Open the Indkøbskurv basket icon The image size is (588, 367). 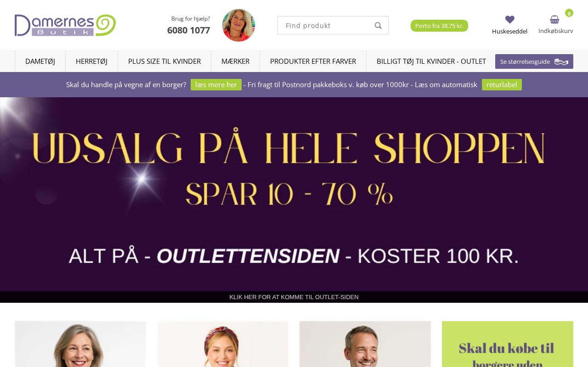[x=554, y=20]
